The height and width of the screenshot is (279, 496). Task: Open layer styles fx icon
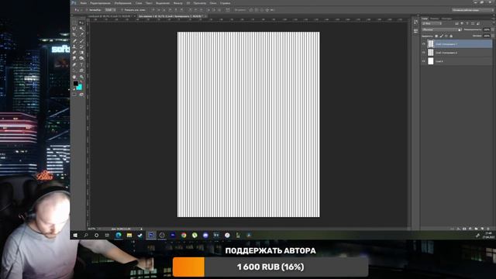(x=458, y=229)
